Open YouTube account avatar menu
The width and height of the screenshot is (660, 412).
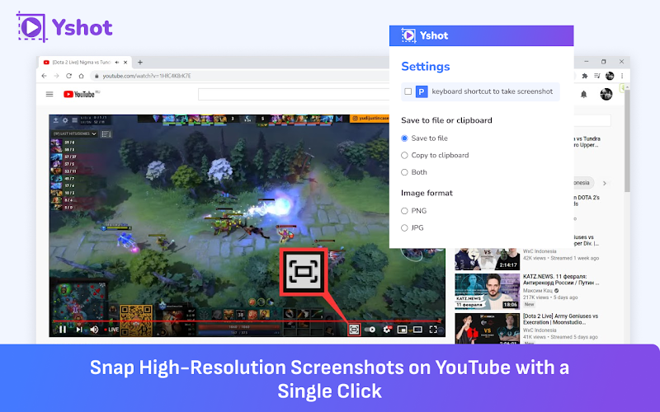coord(606,94)
